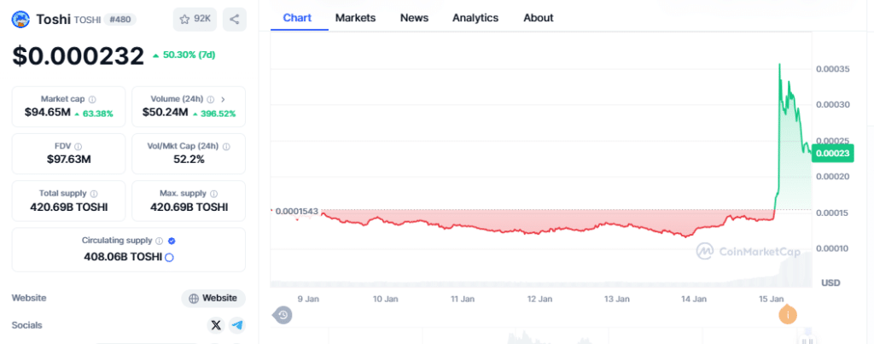Click the FDV info icon

(78, 146)
